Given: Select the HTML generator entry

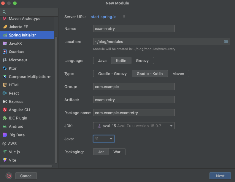Looking at the screenshot, I should point(27,85).
